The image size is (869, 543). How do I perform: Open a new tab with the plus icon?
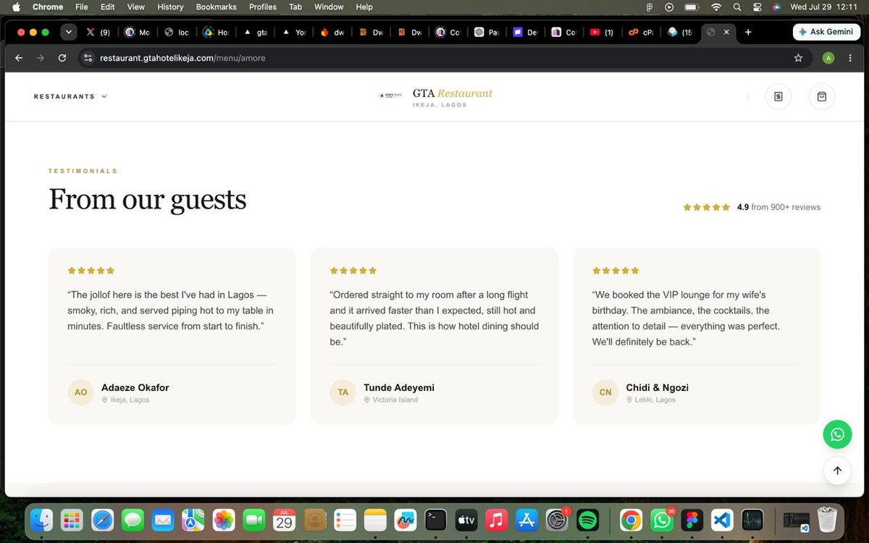(748, 32)
